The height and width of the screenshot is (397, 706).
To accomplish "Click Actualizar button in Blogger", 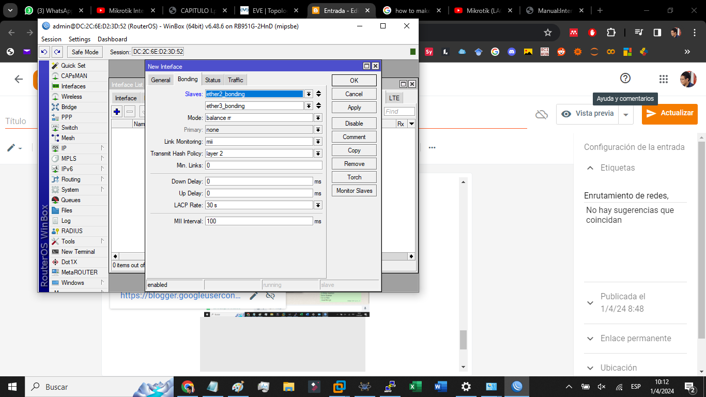I will point(670,114).
